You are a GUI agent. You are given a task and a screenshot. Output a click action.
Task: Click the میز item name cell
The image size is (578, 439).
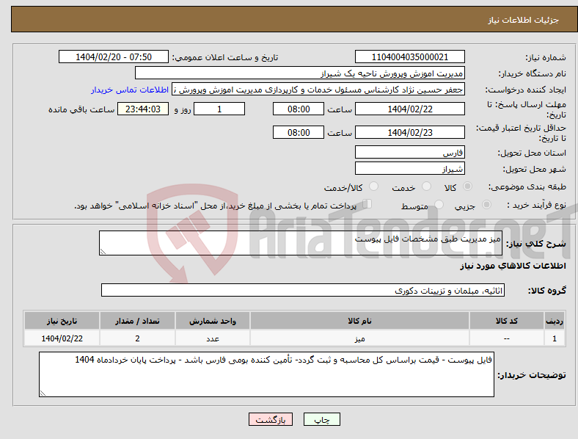coord(359,338)
